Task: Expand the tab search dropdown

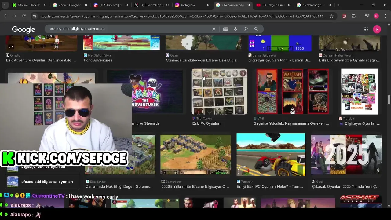Action: [x=5, y=5]
